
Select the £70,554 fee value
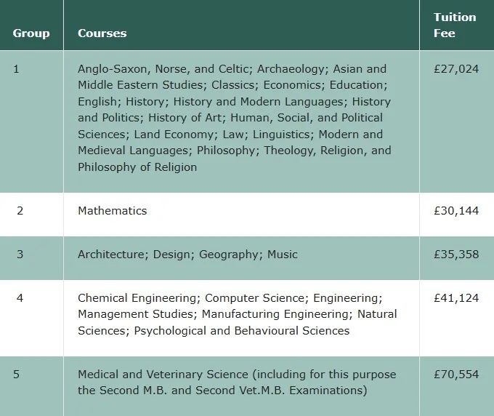click(456, 375)
